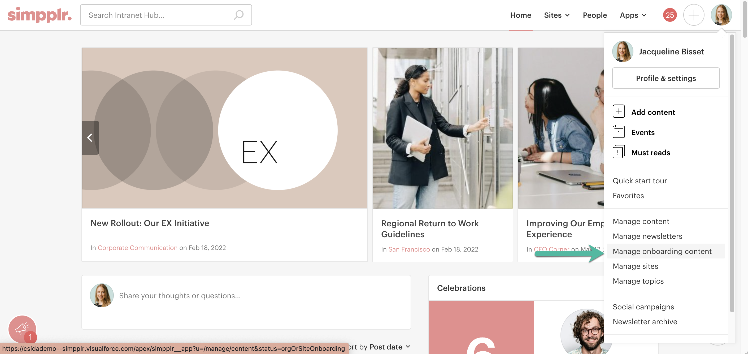Image resolution: width=748 pixels, height=354 pixels.
Task: Expand the Apps dropdown
Action: point(633,15)
